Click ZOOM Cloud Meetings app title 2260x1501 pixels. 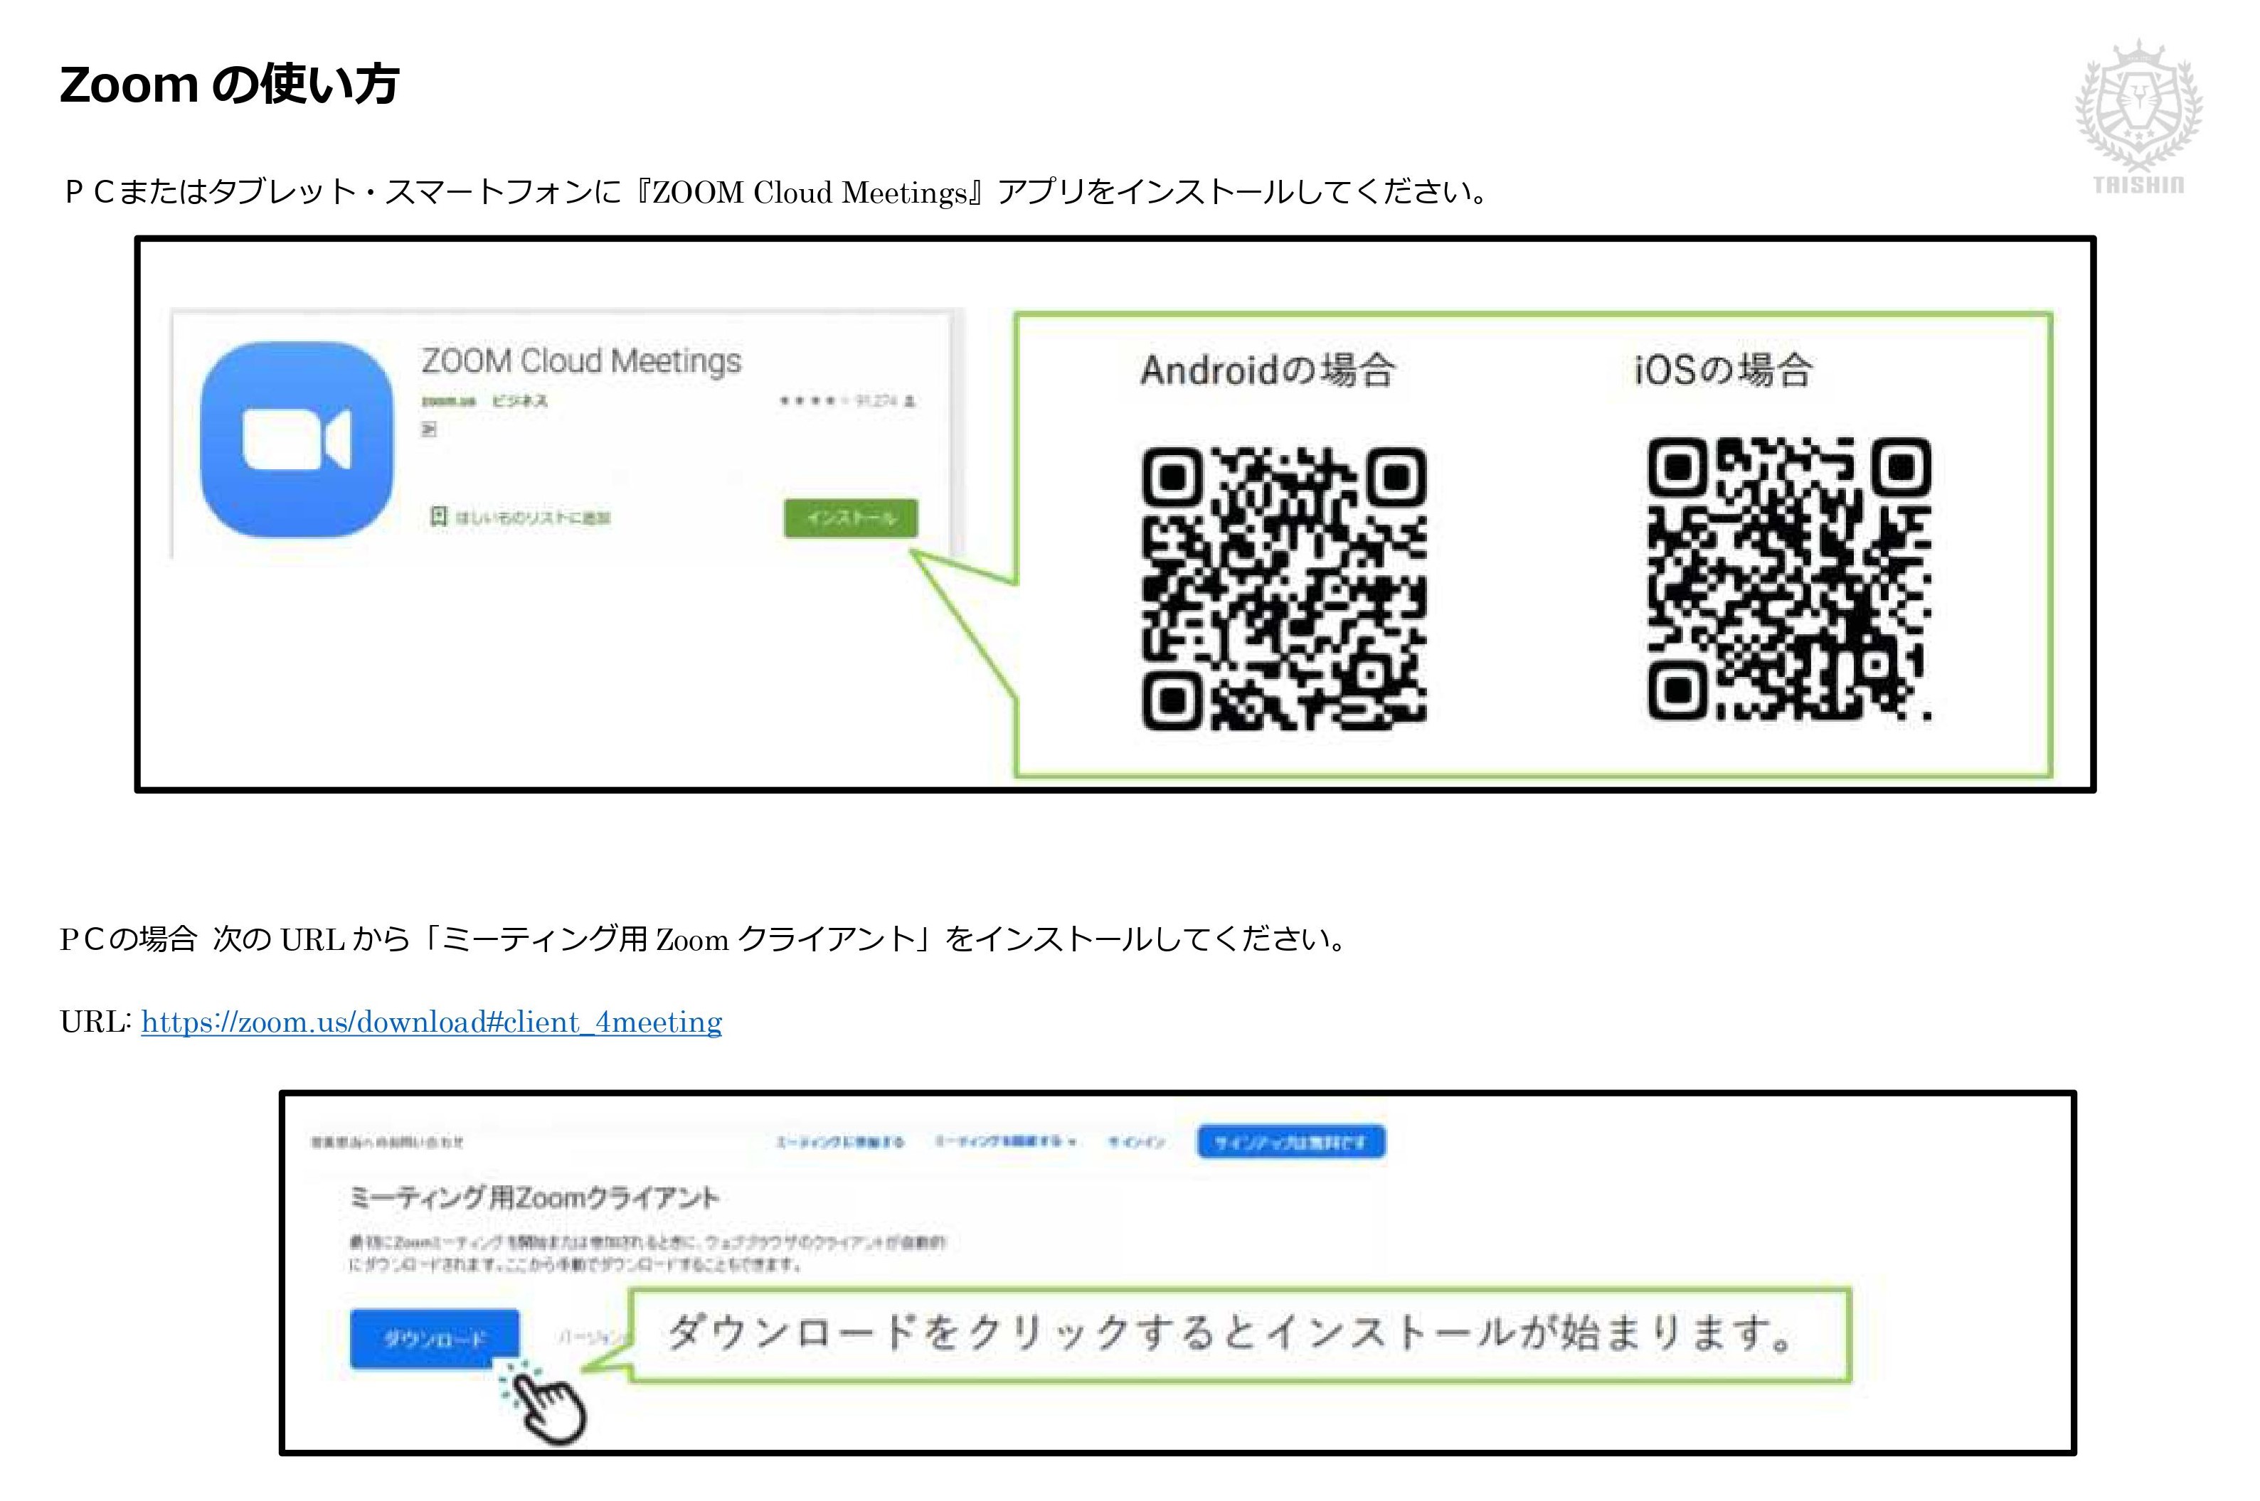click(x=581, y=361)
